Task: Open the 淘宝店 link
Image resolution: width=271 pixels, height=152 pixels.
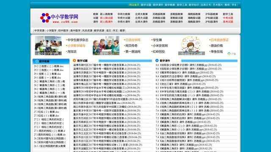Action: tap(72, 52)
